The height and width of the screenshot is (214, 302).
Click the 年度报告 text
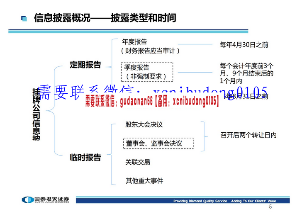[134, 41]
